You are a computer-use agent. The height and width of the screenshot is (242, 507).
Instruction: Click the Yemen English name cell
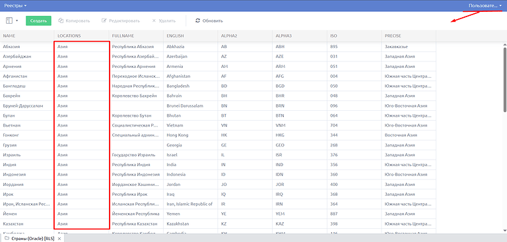click(x=191, y=214)
